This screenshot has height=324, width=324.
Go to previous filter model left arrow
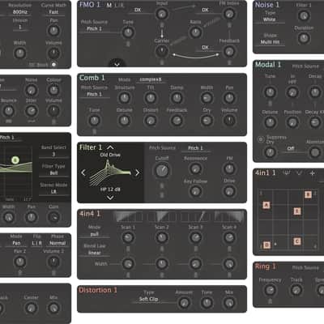pyautogui.click(x=83, y=173)
